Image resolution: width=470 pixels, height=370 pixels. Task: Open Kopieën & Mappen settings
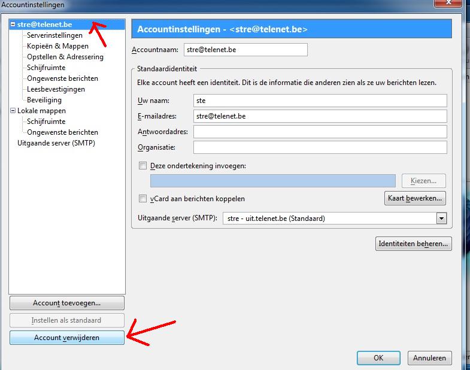[57, 46]
